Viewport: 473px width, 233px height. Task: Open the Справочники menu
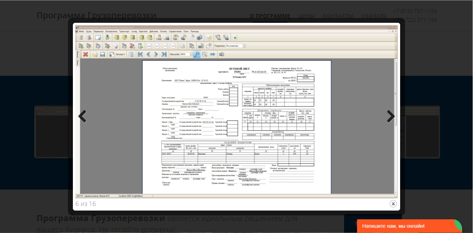(176, 31)
